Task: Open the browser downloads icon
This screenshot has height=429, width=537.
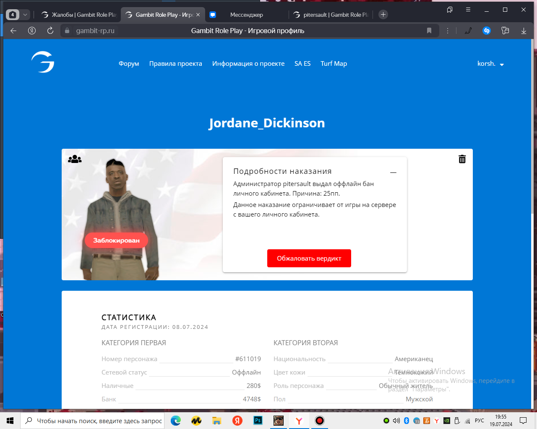Action: (x=524, y=31)
